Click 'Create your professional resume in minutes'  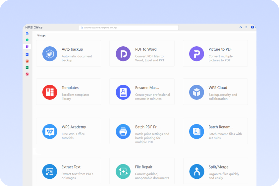click(x=152, y=97)
